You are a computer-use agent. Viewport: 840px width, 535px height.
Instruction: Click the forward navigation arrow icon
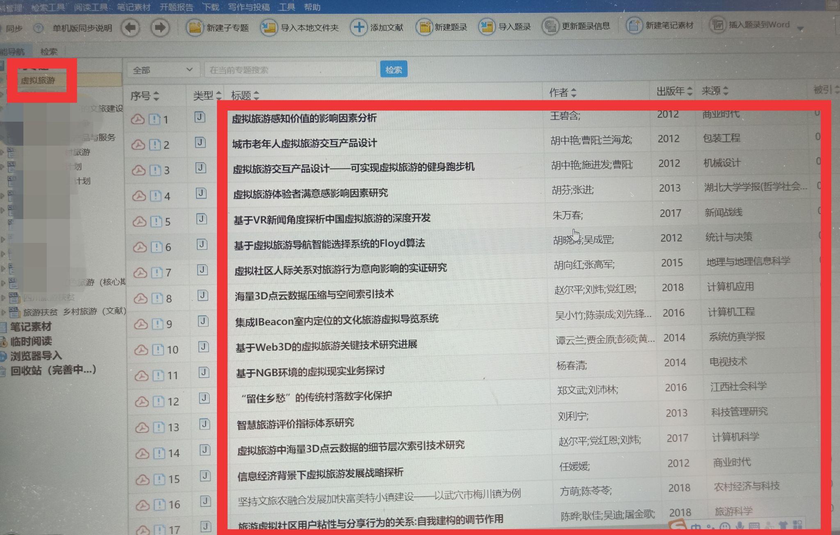(160, 28)
